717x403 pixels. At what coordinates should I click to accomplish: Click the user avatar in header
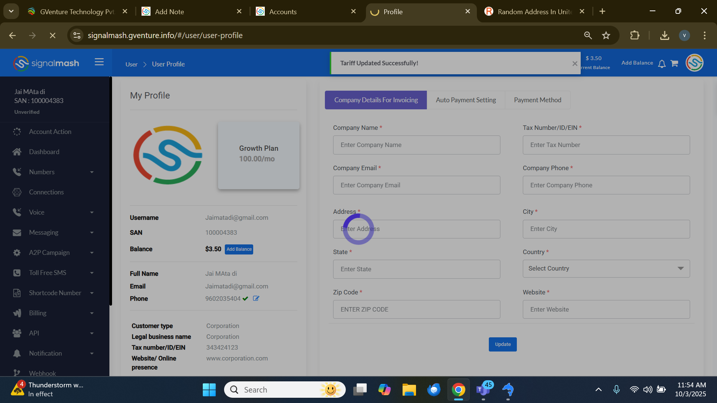pyautogui.click(x=694, y=63)
